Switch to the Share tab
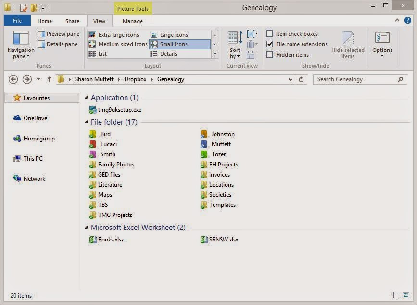This screenshot has width=417, height=305. point(72,21)
